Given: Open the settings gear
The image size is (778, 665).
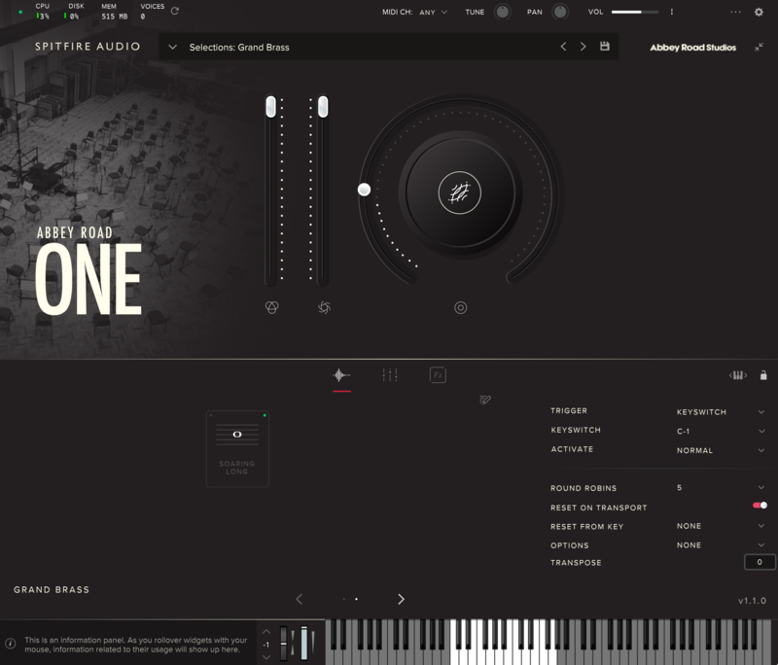Looking at the screenshot, I should tap(759, 12).
